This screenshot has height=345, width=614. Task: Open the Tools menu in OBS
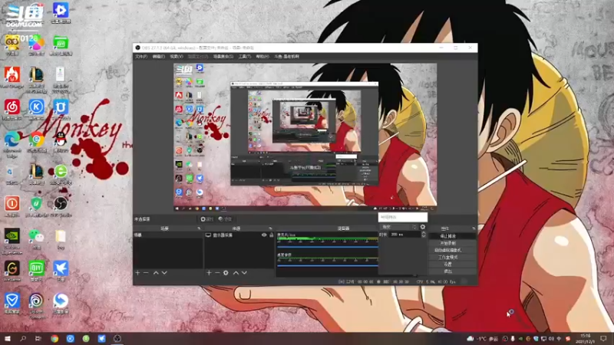[245, 57]
